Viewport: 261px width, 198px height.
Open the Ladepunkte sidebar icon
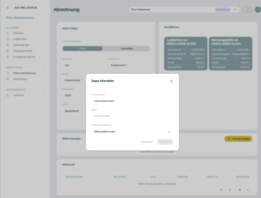click(8, 39)
